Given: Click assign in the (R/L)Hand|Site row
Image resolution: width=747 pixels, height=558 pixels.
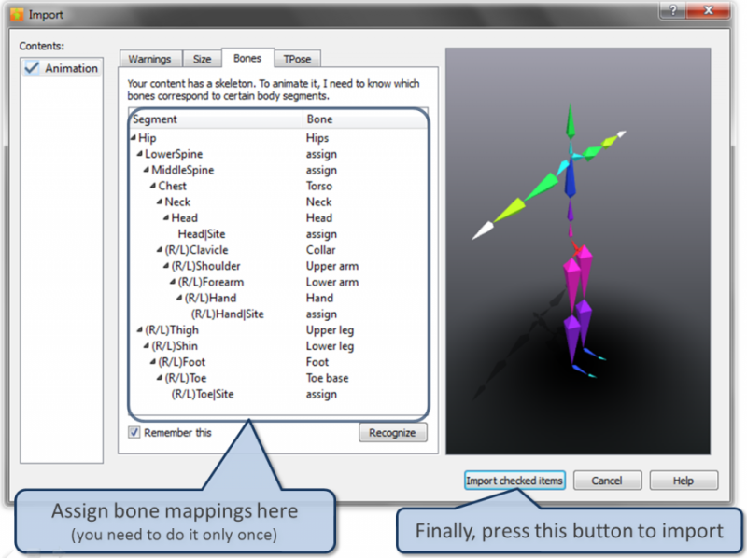Looking at the screenshot, I should click(321, 314).
